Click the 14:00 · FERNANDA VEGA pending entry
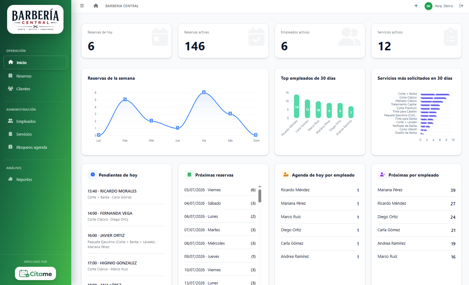469x285 pixels. point(127,216)
